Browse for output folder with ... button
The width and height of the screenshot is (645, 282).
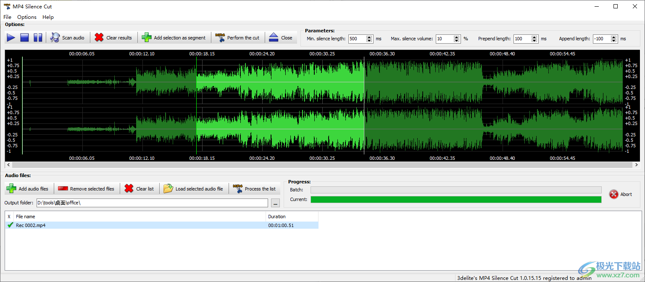pyautogui.click(x=276, y=203)
